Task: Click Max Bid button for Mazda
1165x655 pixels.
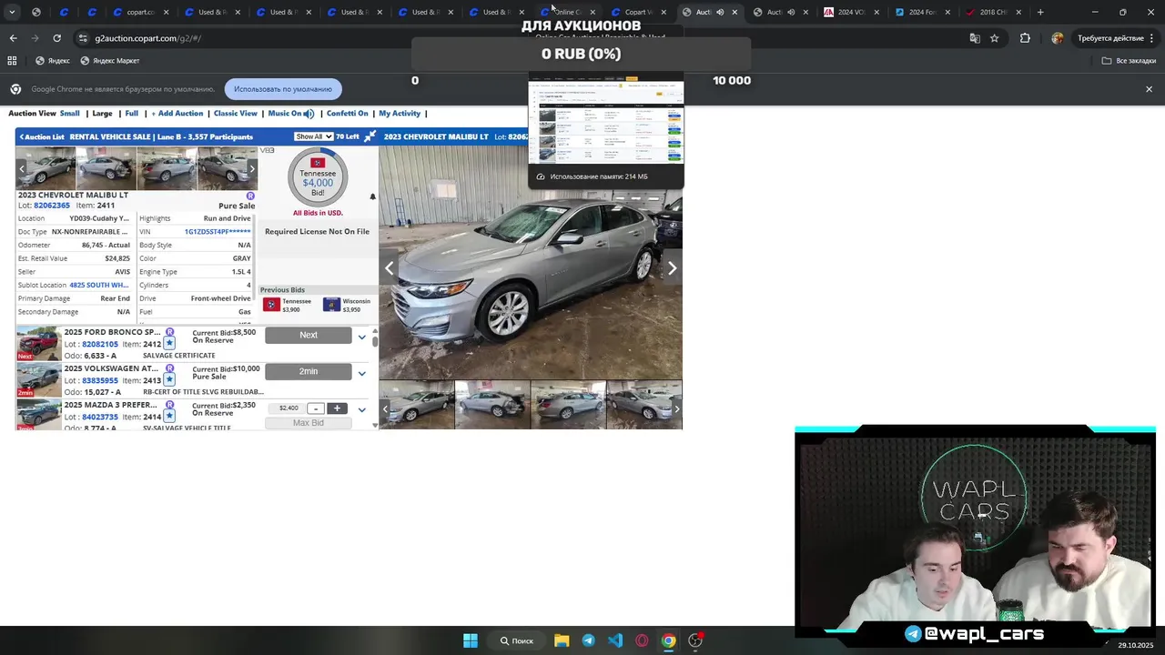Action: (x=309, y=423)
